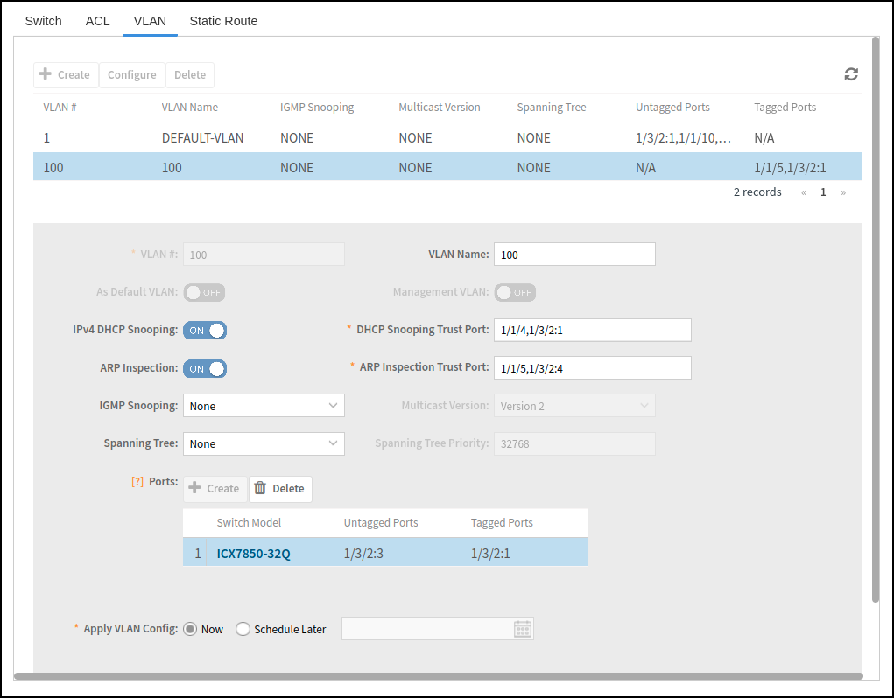The width and height of the screenshot is (894, 698).
Task: Click the Untagged Ports column header in VLAN table
Action: click(672, 108)
